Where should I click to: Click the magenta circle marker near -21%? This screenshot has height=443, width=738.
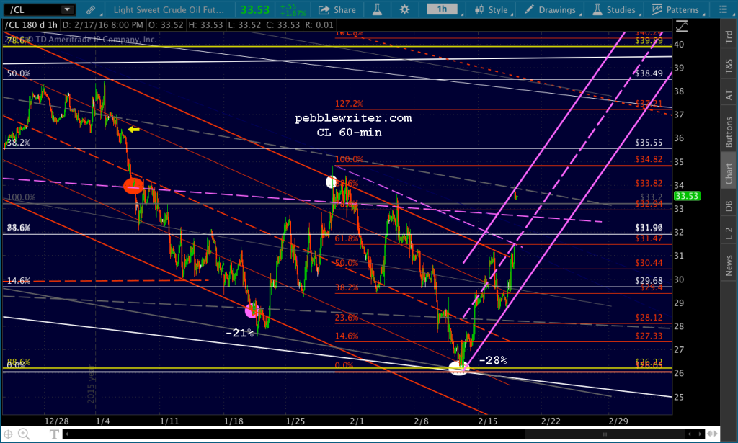coord(253,310)
